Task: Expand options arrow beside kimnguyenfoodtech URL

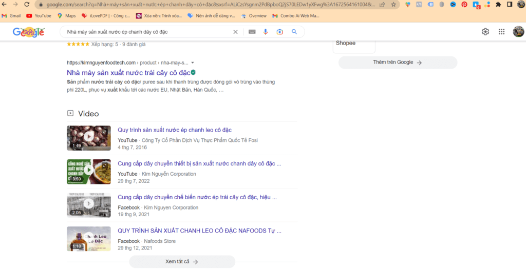Action: (x=193, y=62)
